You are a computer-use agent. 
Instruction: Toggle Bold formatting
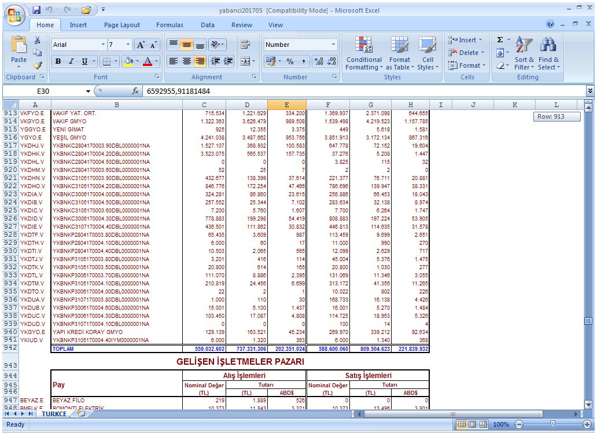58,61
